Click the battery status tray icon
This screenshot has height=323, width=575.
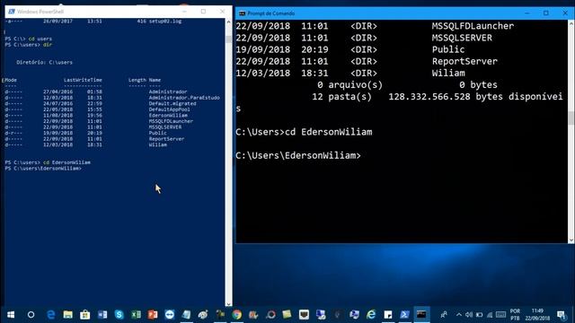pyautogui.click(x=479, y=315)
